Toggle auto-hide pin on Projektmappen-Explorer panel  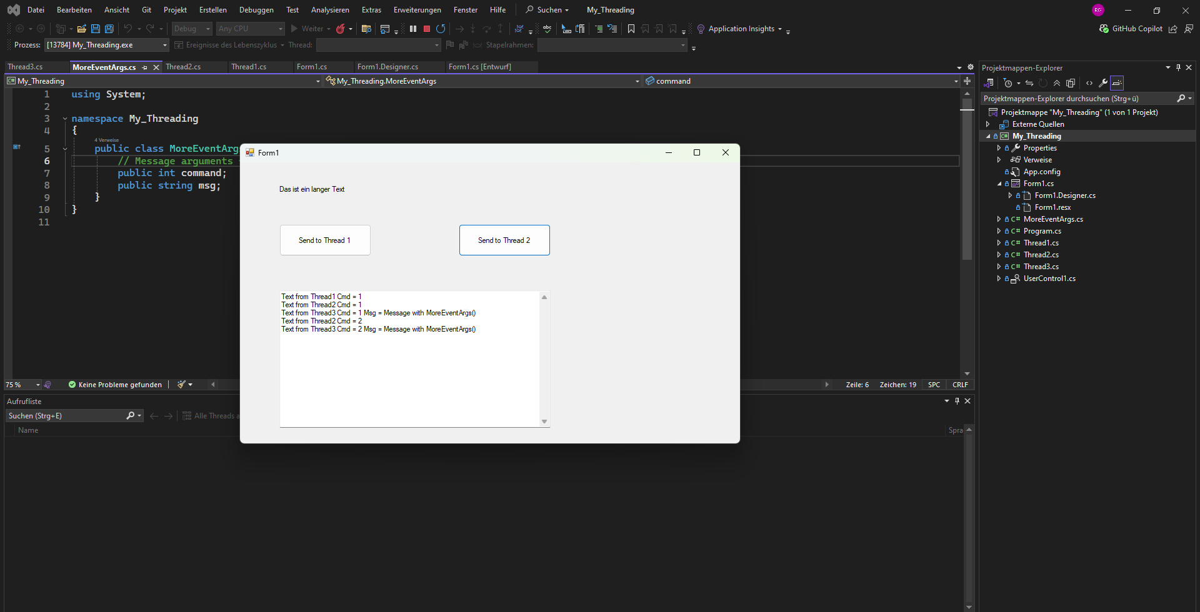point(1178,67)
